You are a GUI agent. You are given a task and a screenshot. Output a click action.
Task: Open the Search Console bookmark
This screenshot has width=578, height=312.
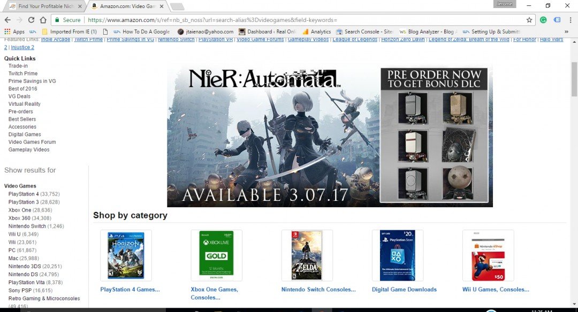[x=364, y=32]
